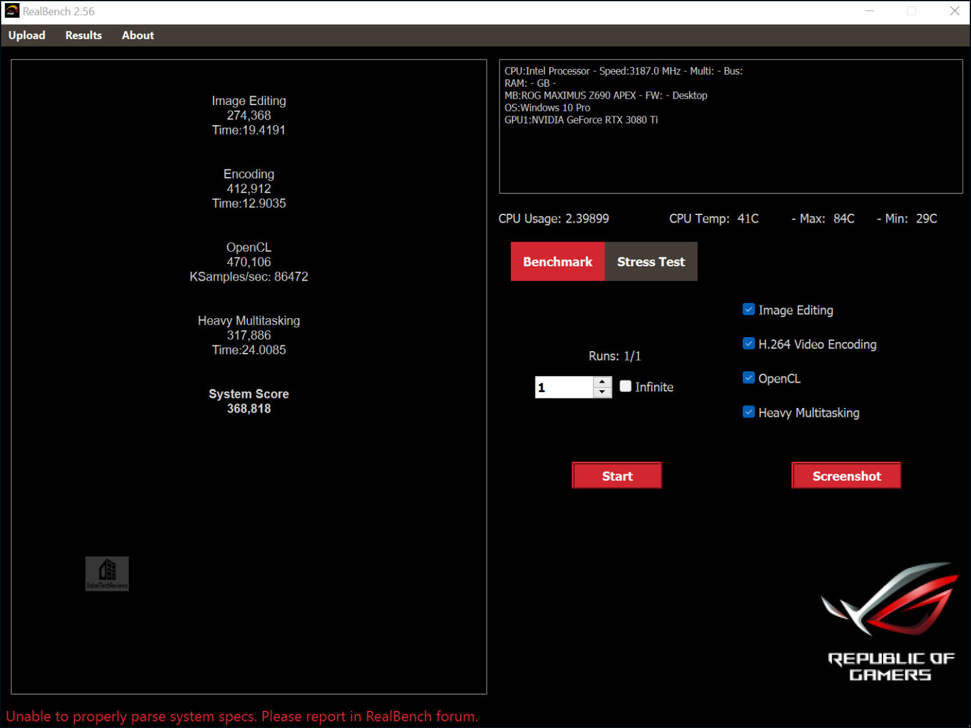The image size is (971, 728).
Task: Click the Start benchmark button
Action: 617,476
